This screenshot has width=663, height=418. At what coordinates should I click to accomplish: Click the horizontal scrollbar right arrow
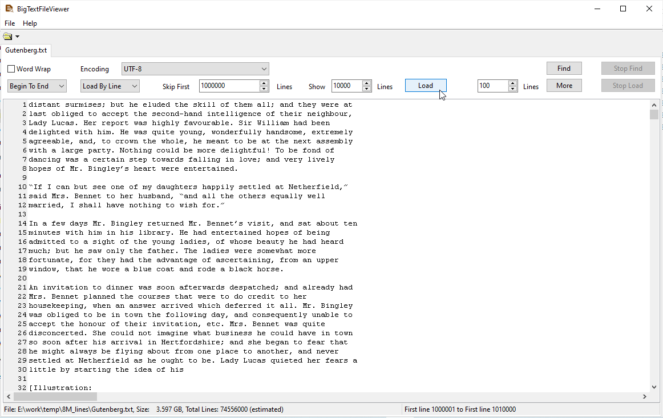[x=645, y=396]
